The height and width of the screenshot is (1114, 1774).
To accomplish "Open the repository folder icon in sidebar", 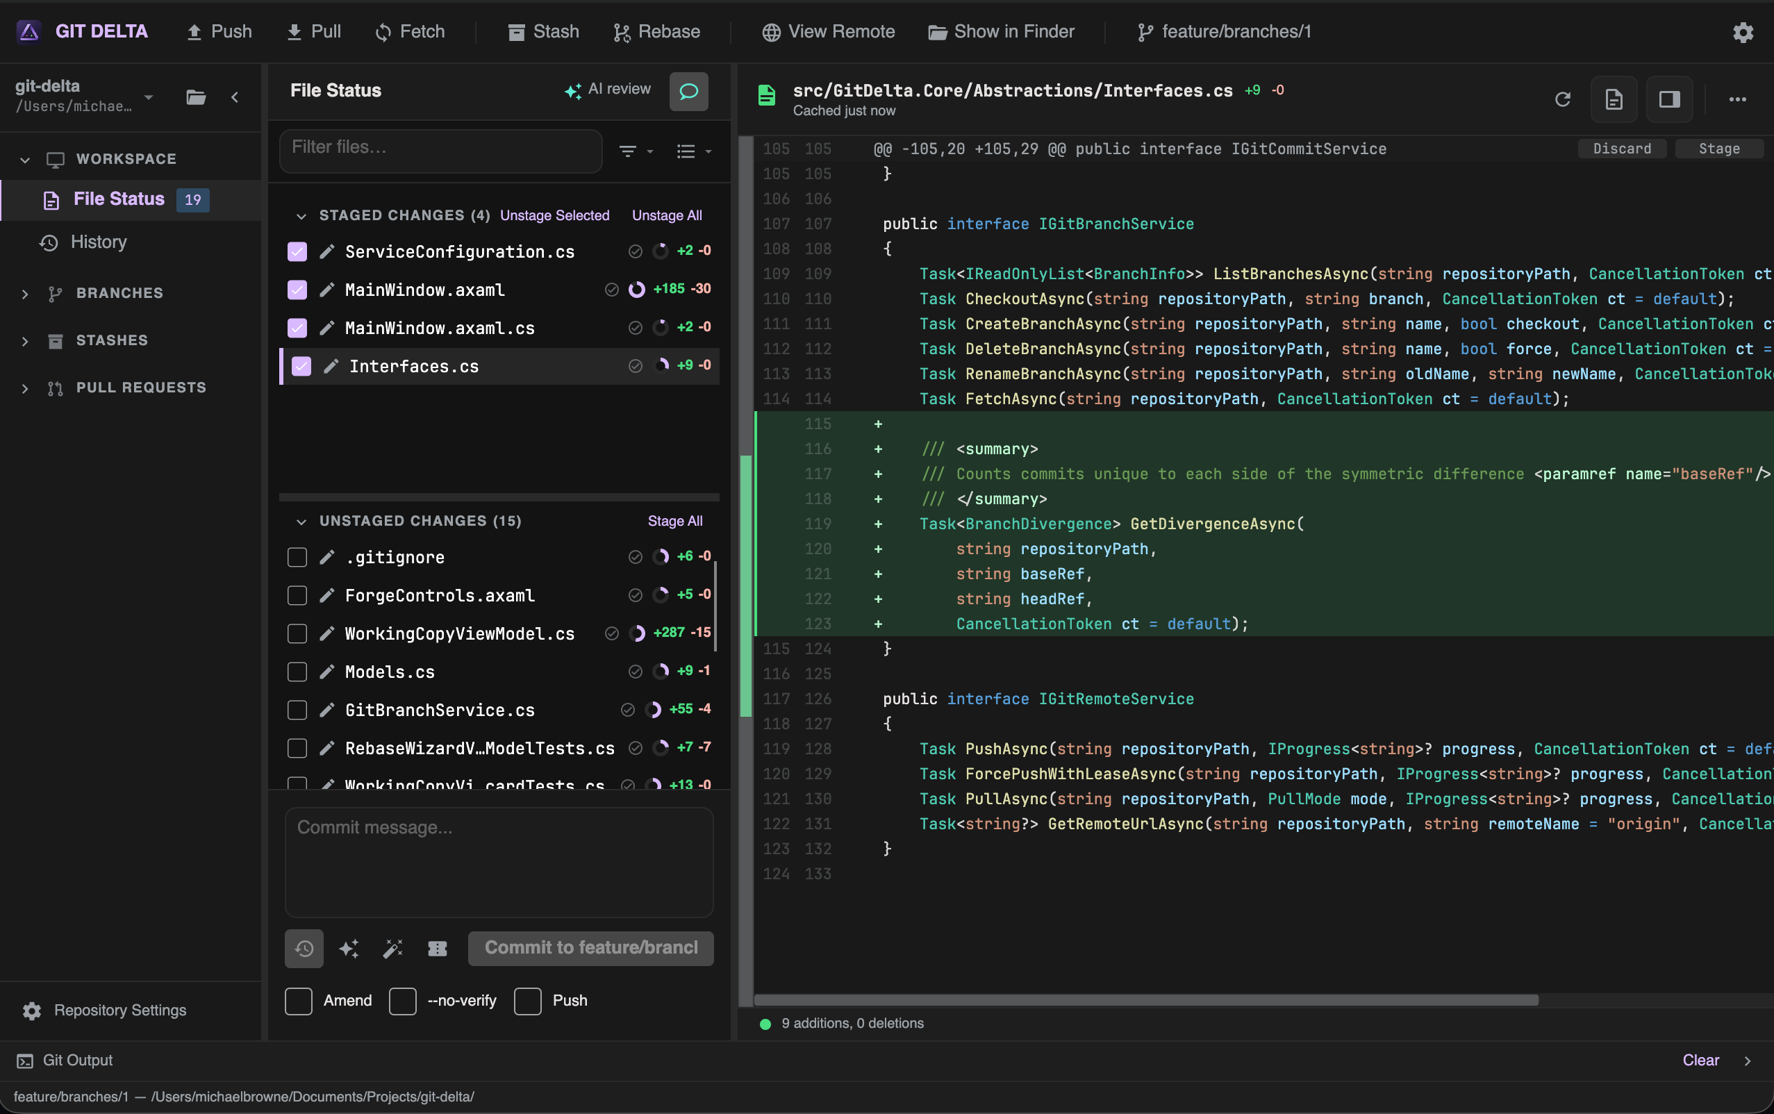I will click(196, 97).
